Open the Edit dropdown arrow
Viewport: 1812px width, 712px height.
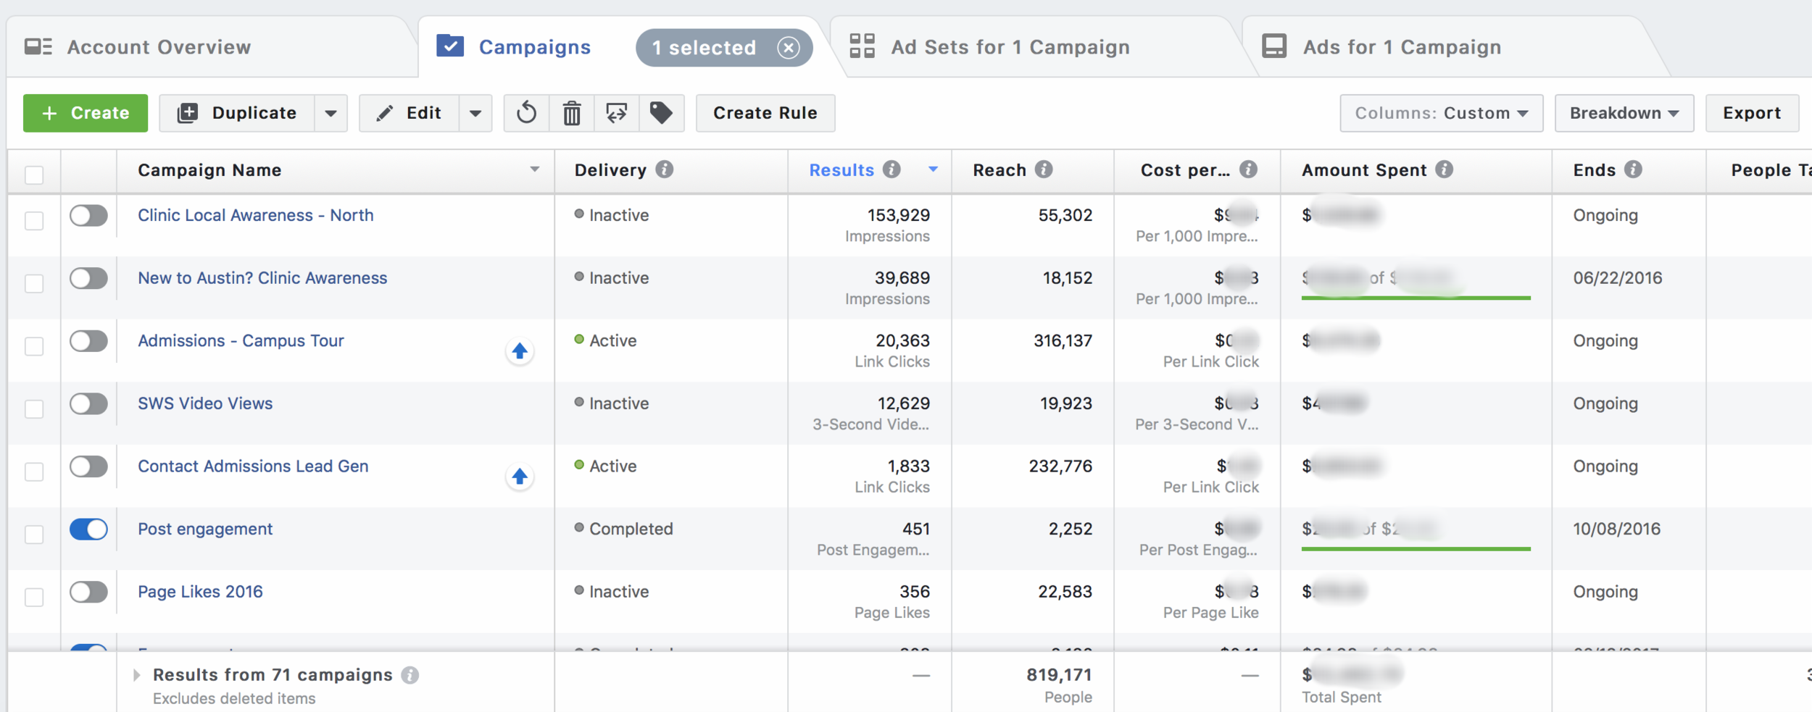(475, 113)
